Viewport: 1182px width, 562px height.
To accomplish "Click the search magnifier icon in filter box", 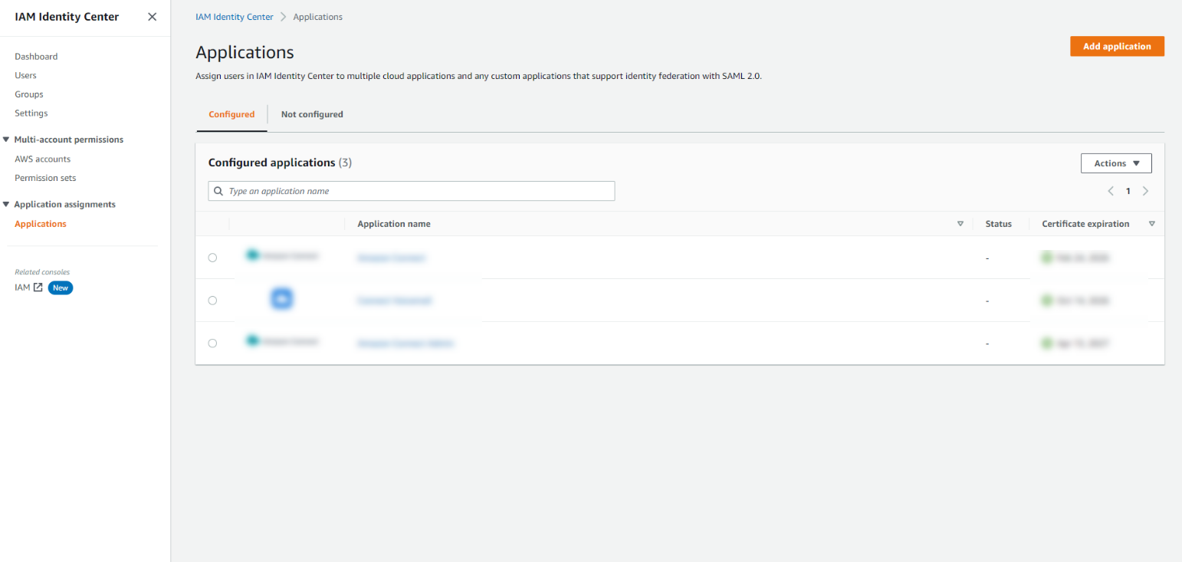I will [218, 191].
